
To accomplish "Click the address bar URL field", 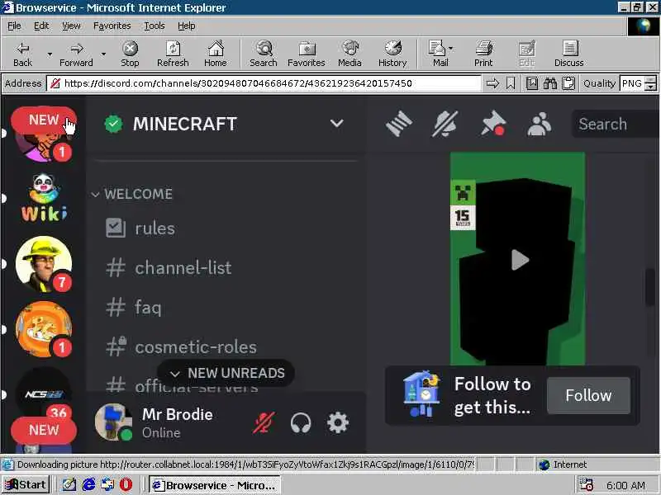I will (x=264, y=83).
